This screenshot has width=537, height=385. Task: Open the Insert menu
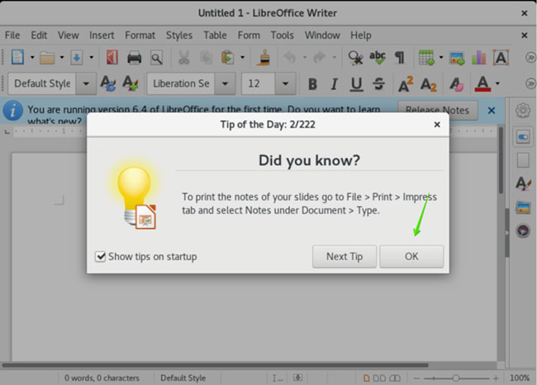click(x=102, y=36)
